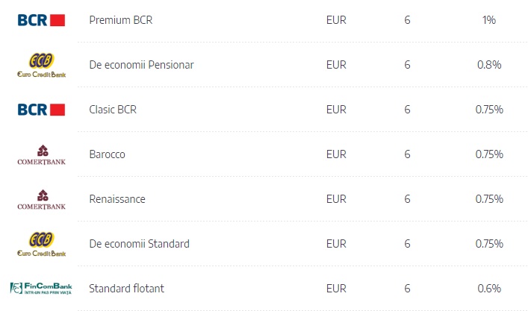Click the Comertbank logo in Barocco row
This screenshot has width=528, height=311.
point(41,154)
